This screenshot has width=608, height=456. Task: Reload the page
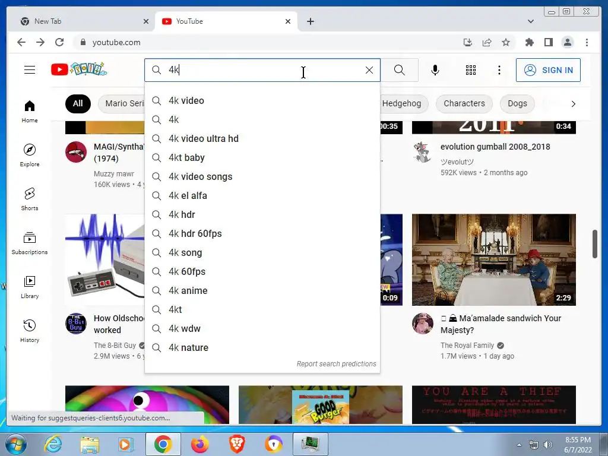pyautogui.click(x=59, y=42)
